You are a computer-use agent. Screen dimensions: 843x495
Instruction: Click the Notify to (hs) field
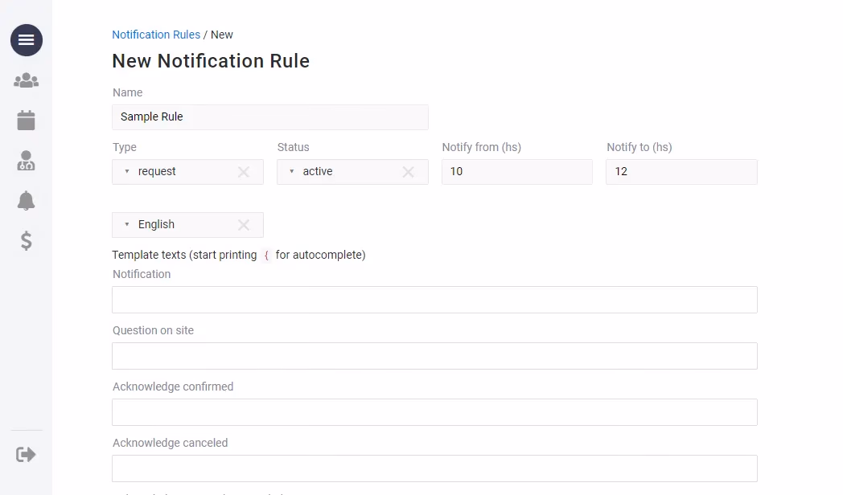click(x=681, y=171)
